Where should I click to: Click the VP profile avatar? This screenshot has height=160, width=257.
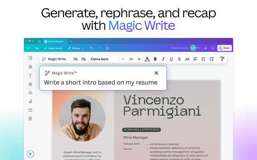pos(193,48)
